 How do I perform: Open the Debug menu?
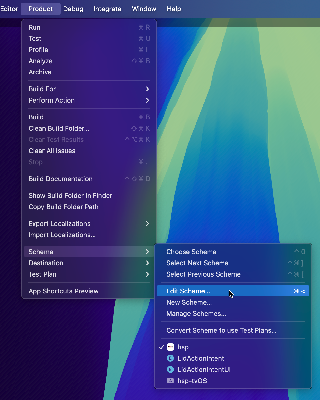coord(73,9)
